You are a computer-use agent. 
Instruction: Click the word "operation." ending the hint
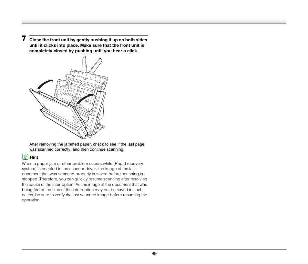tap(31, 200)
